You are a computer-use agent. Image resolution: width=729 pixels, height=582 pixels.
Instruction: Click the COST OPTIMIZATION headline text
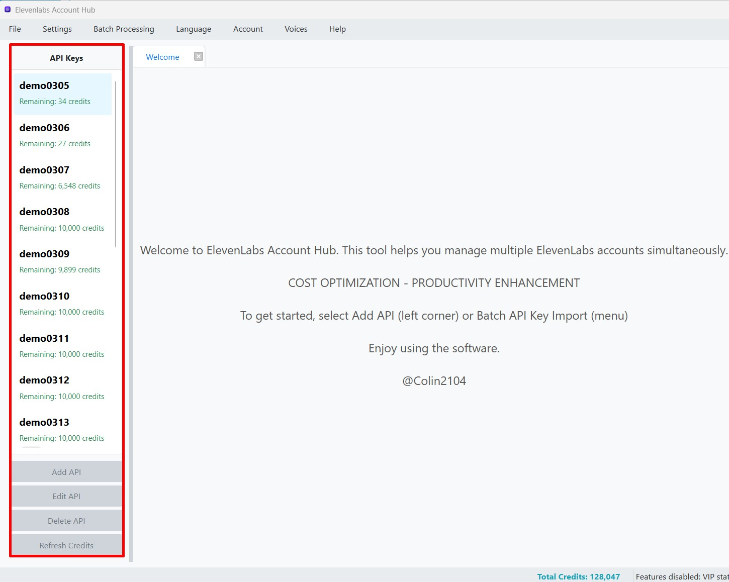[434, 283]
